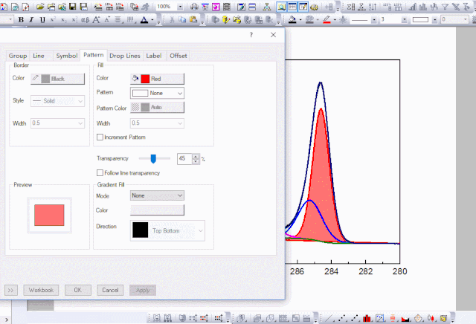Enable the Increment Pattern checkbox
The height and width of the screenshot is (324, 476).
100,137
